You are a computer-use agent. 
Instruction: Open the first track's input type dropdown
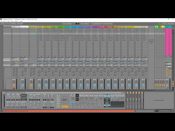point(15,59)
